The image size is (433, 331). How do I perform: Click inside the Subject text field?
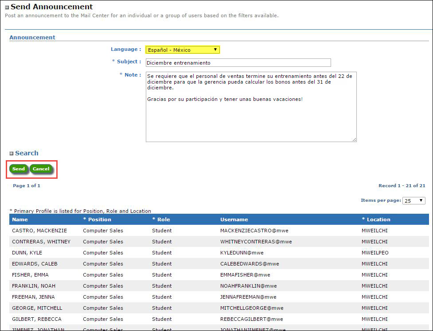238,63
